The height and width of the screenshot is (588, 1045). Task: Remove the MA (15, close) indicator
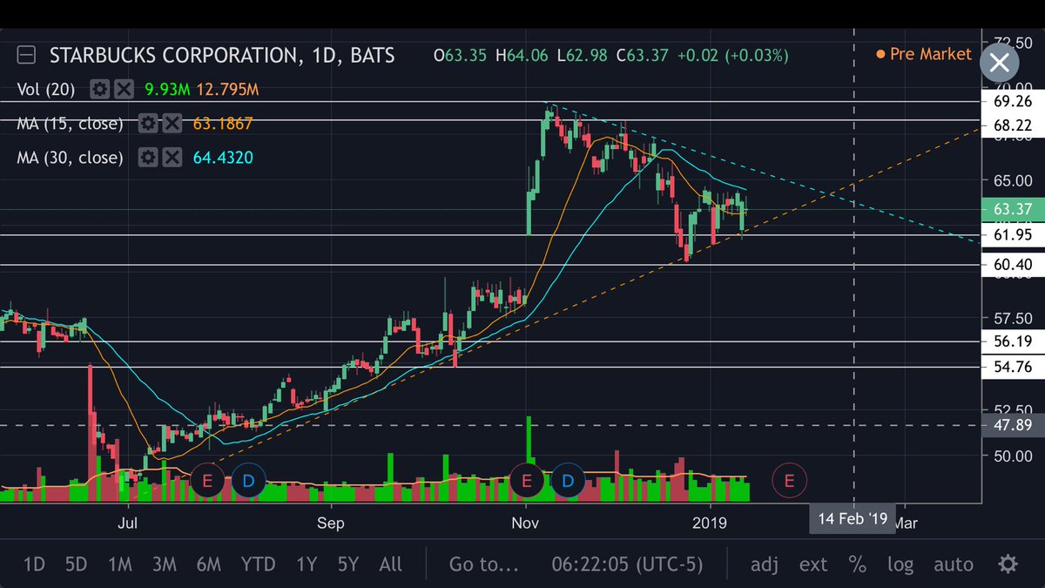click(x=172, y=124)
